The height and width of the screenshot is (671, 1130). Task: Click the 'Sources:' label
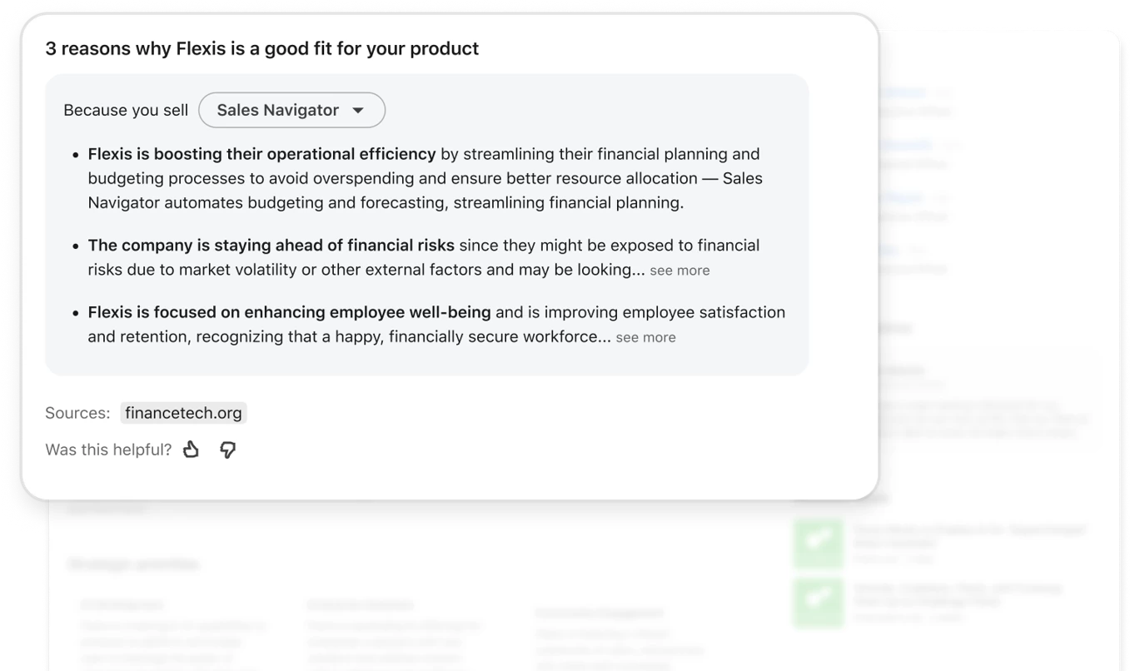[x=77, y=413]
